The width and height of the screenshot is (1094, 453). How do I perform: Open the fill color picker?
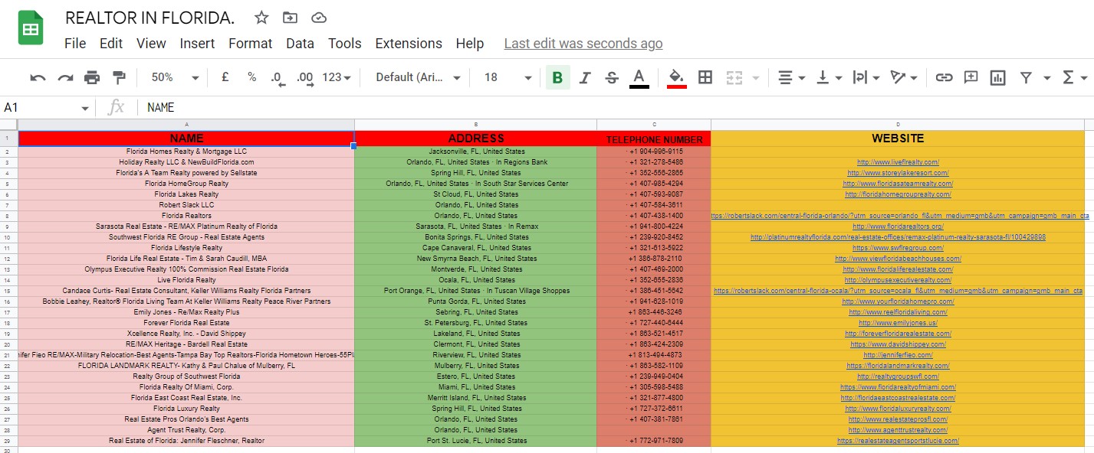676,77
